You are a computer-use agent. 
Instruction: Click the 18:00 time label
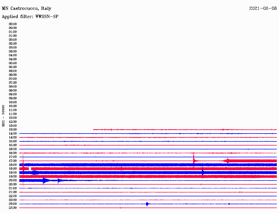[13, 165]
